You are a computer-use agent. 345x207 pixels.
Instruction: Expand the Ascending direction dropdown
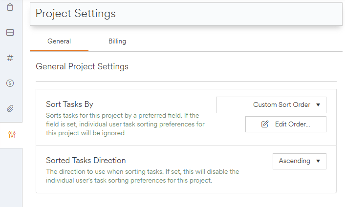pyautogui.click(x=299, y=161)
